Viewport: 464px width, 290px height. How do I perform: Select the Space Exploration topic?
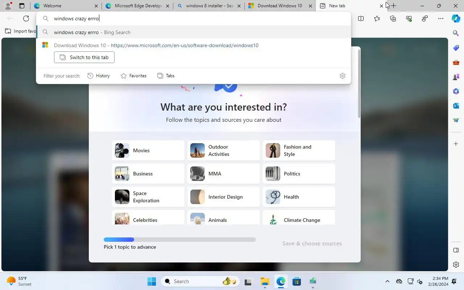point(148,197)
